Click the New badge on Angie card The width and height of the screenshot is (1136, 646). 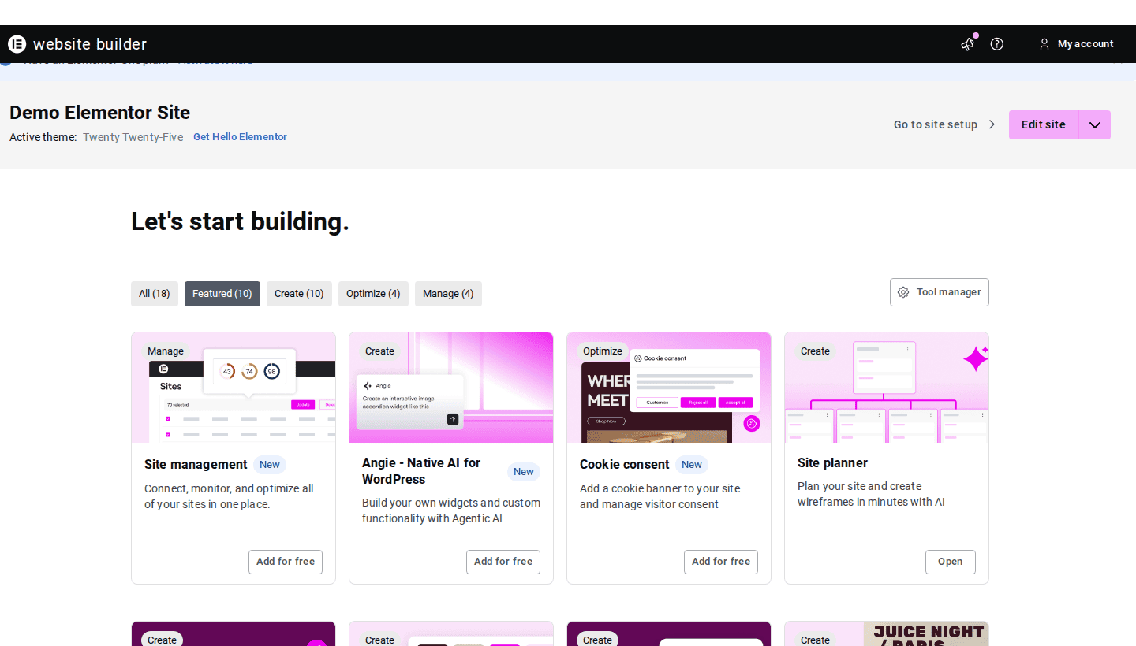[524, 472]
